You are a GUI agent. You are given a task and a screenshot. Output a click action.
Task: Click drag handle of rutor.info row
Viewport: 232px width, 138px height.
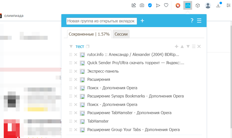pyautogui.click(x=71, y=54)
